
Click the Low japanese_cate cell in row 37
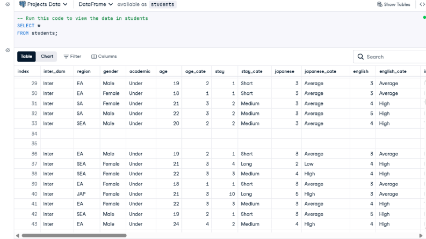[326, 163]
